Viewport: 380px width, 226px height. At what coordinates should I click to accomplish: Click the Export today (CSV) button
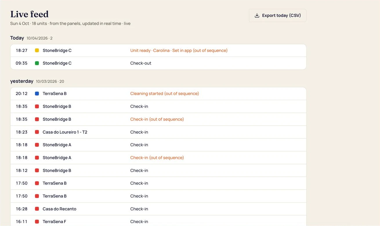coord(278,16)
